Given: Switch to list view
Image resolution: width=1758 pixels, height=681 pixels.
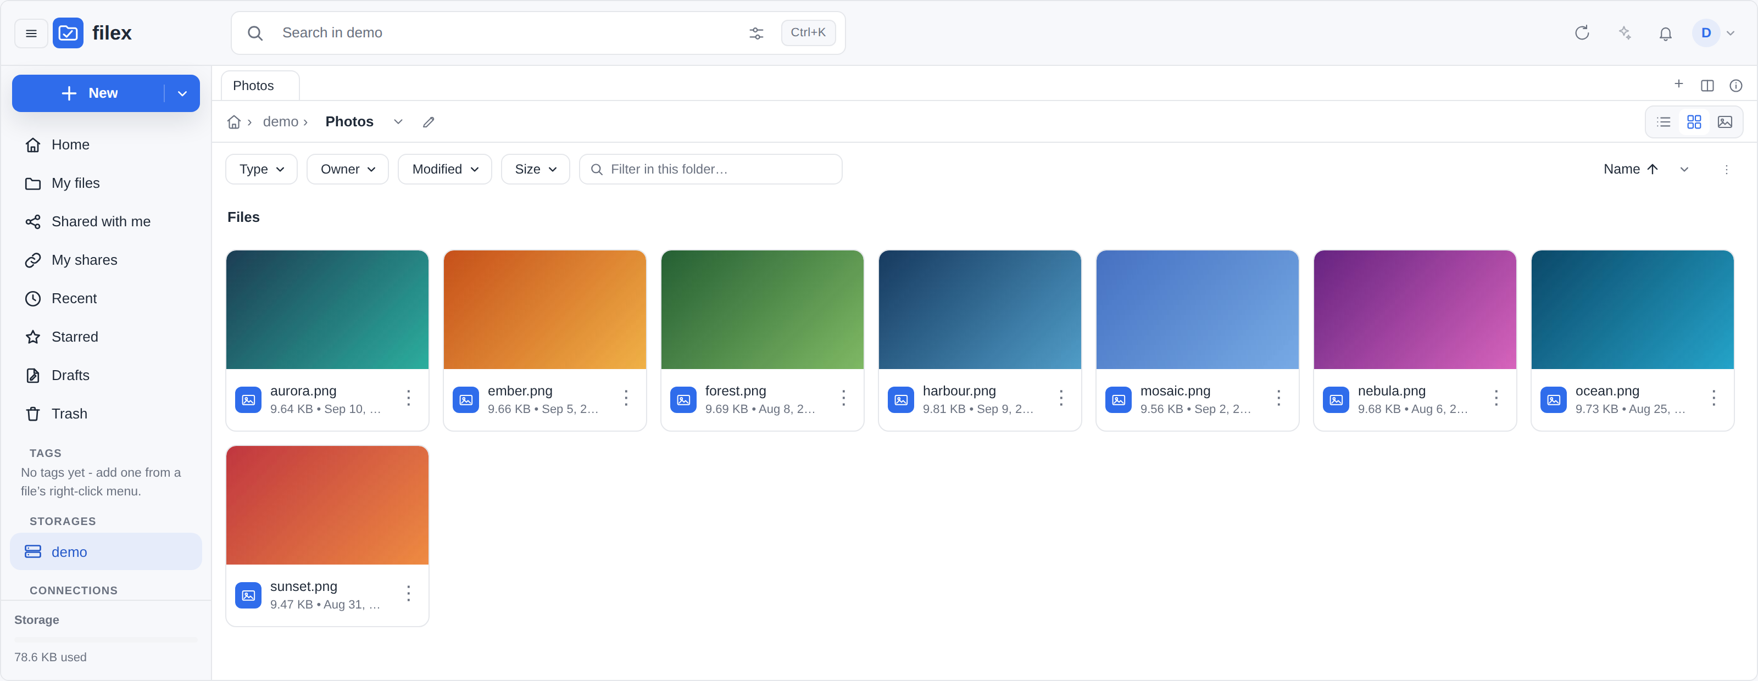Looking at the screenshot, I should [1663, 122].
